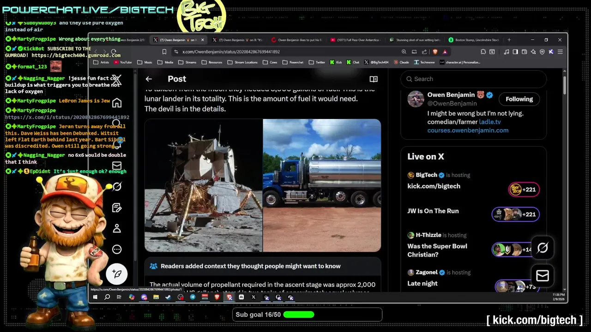This screenshot has height=332, width=591.
Task: Switch to 'Full Pass Over Antarctica' tab
Action: click(356, 40)
